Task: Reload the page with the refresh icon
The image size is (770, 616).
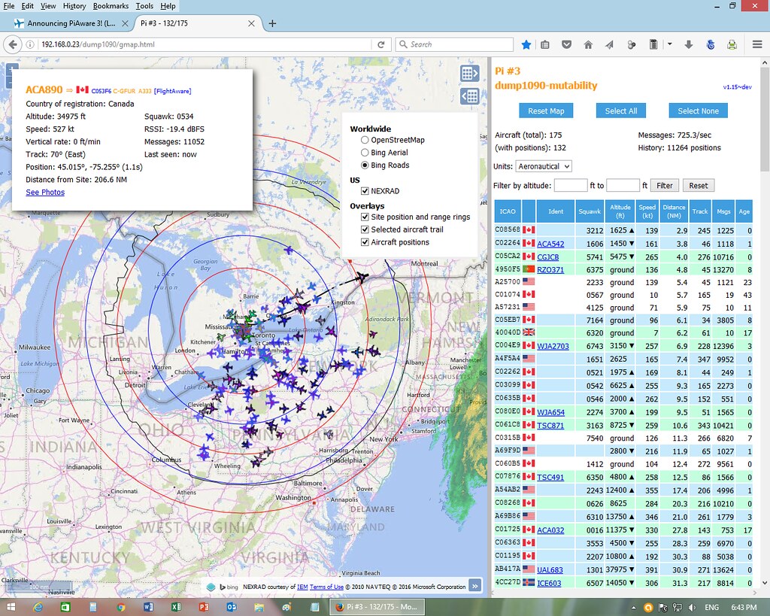Action: point(381,44)
